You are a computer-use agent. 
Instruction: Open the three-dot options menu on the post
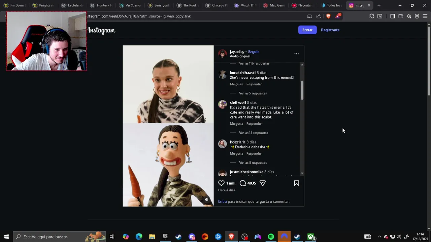pos(297,54)
